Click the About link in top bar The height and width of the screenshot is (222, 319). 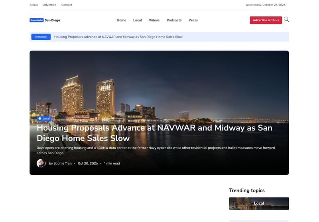point(33,5)
